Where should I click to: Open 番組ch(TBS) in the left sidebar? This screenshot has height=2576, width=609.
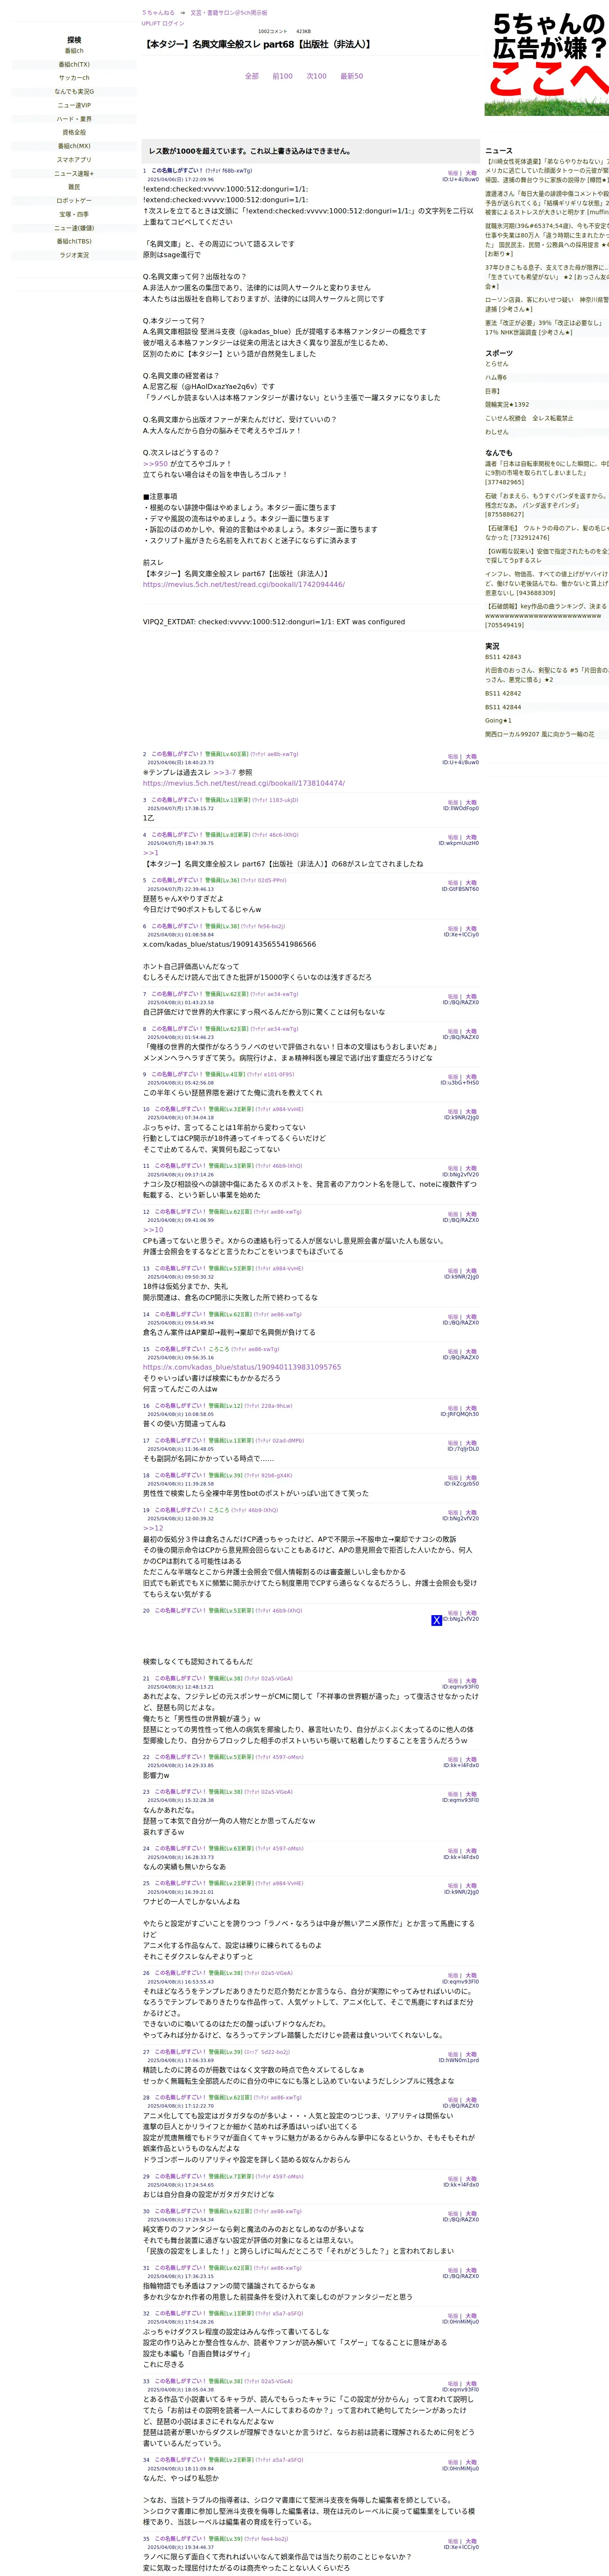pyautogui.click(x=74, y=241)
